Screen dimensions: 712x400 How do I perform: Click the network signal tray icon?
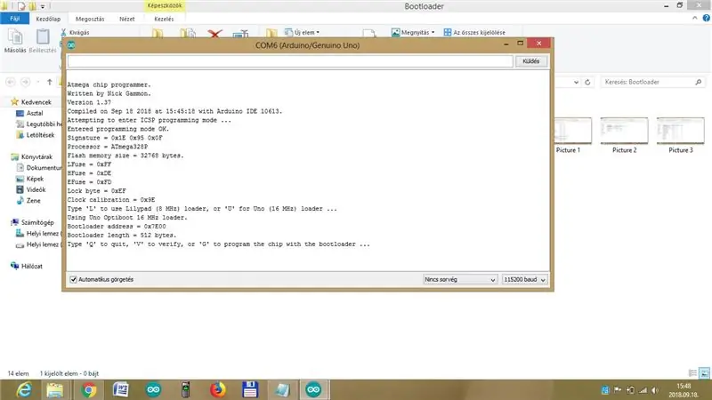tap(643, 390)
